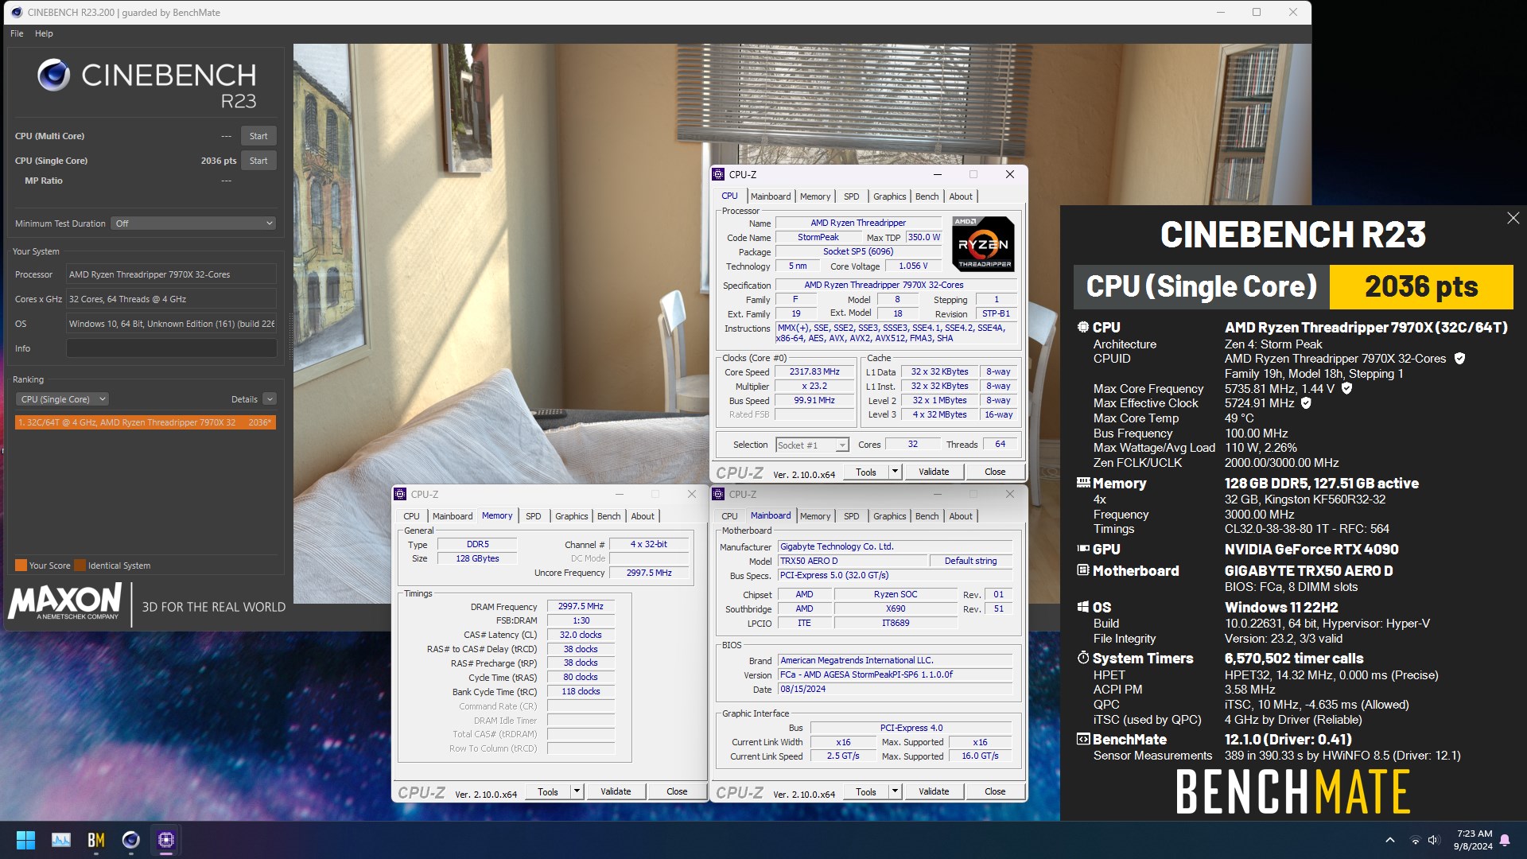Screen dimensions: 1527x859
Task: Click the Identical System color swatch
Action: 80,566
